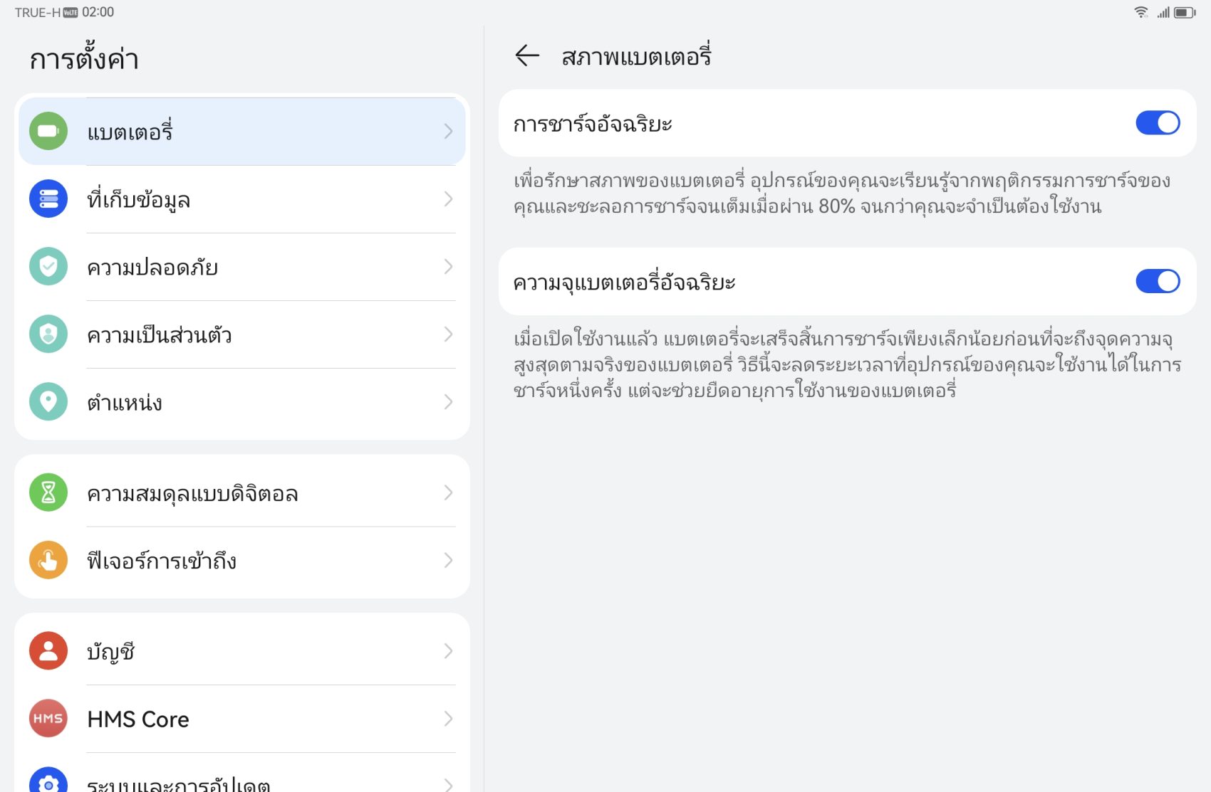Viewport: 1211px width, 792px height.
Task: Tap the ความจุแบตเตอรี่อัจฉริยะ label
Action: [624, 283]
